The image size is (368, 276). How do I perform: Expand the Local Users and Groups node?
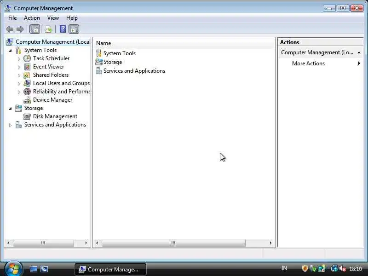(x=19, y=84)
